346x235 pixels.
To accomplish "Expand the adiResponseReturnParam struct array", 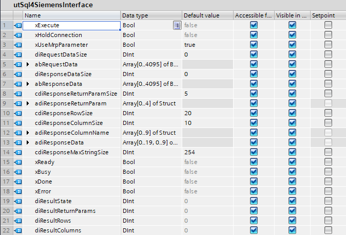I will [x=28, y=103].
